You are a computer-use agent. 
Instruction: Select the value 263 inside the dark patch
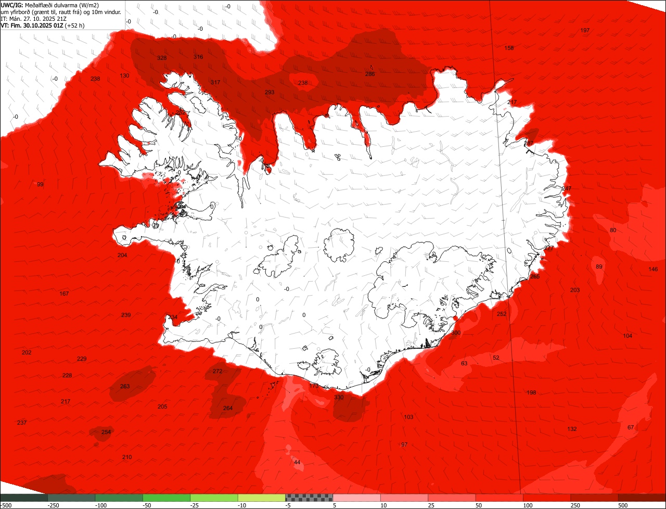point(125,386)
